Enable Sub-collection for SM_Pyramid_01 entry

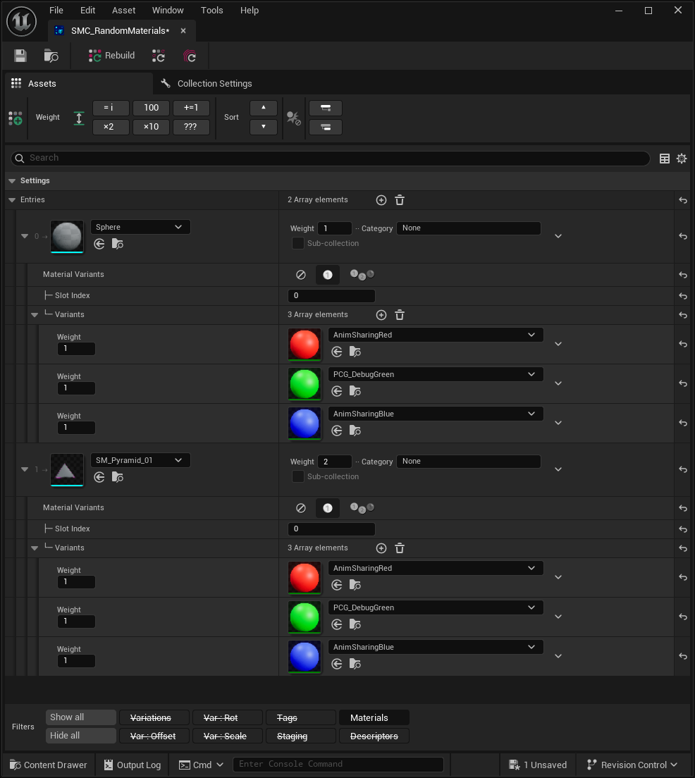coord(298,476)
